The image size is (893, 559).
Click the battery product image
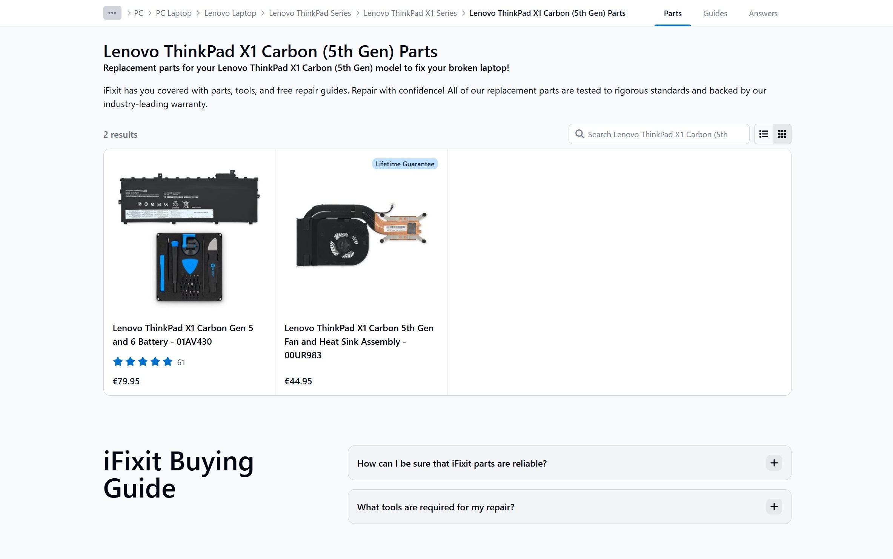pos(189,235)
